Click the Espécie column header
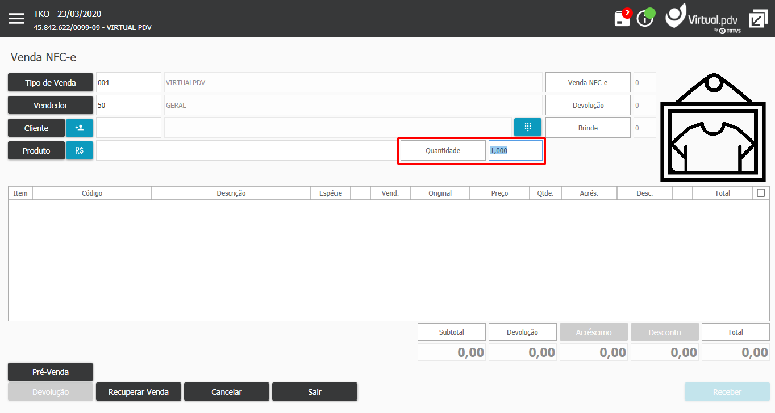Image resolution: width=775 pixels, height=413 pixels. pyautogui.click(x=331, y=193)
